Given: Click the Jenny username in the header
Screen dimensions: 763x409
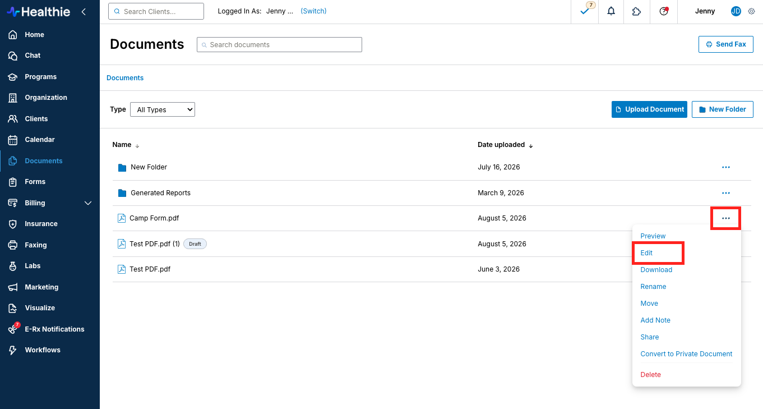Looking at the screenshot, I should tap(705, 11).
